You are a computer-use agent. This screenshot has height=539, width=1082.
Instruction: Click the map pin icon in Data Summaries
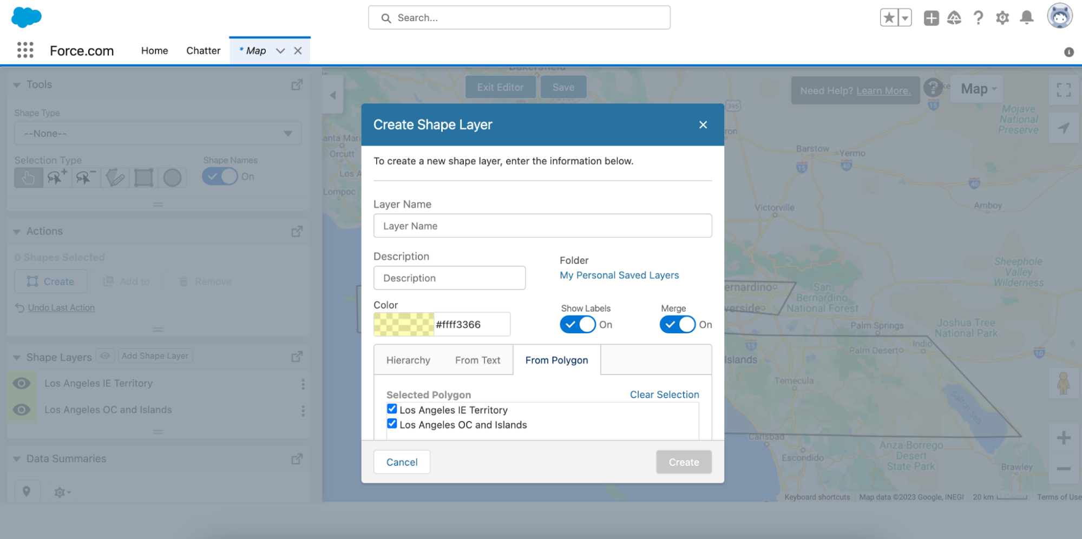pyautogui.click(x=26, y=491)
